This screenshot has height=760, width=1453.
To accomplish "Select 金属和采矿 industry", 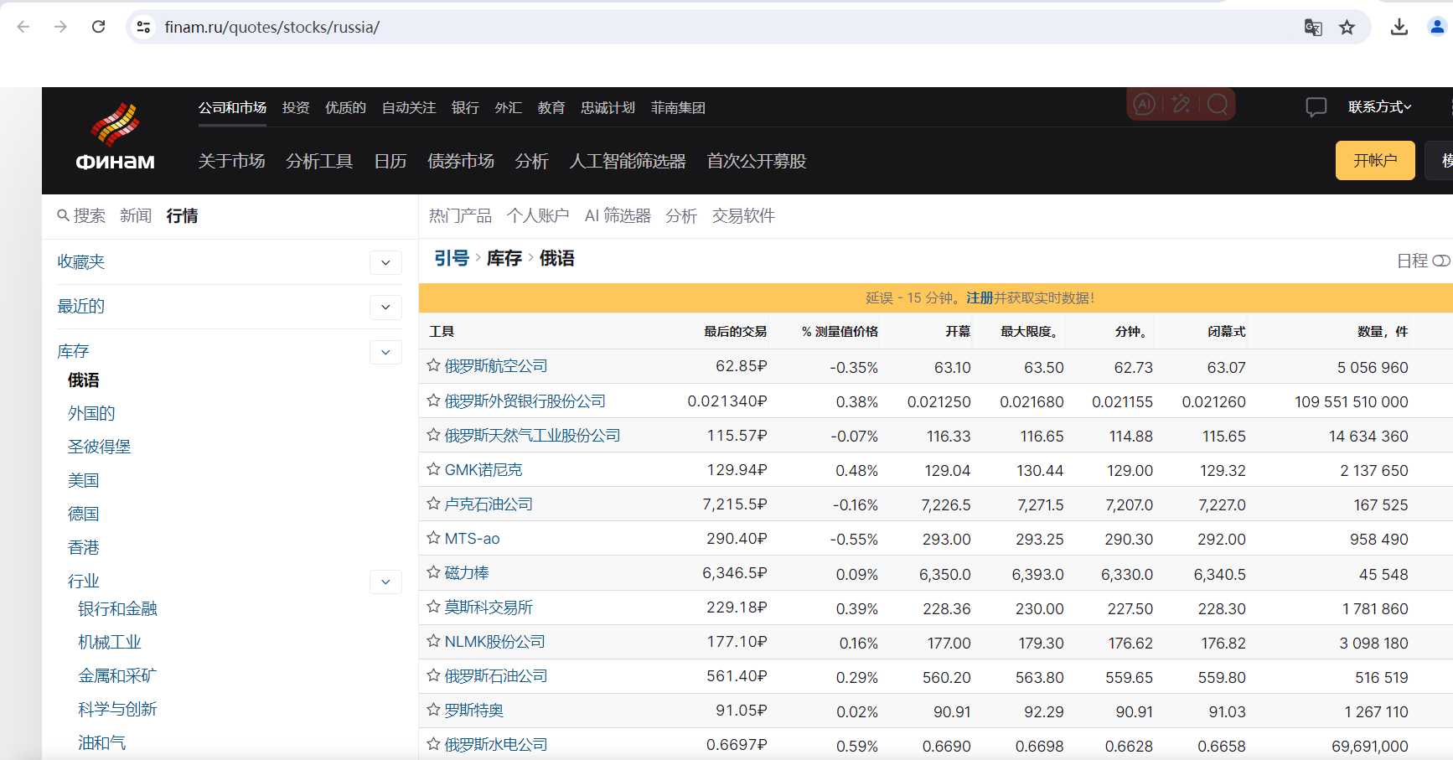I will 117,676.
